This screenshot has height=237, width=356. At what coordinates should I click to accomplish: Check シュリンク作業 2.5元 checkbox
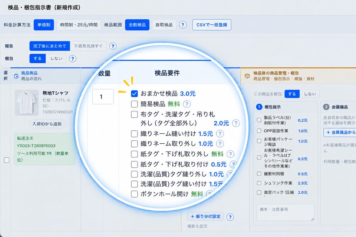259,183
